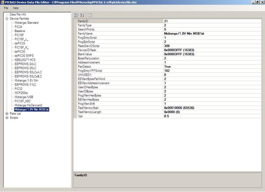This screenshot has width=265, height=192.
Task: Switch property grid to Categorized view
Action: point(76,15)
